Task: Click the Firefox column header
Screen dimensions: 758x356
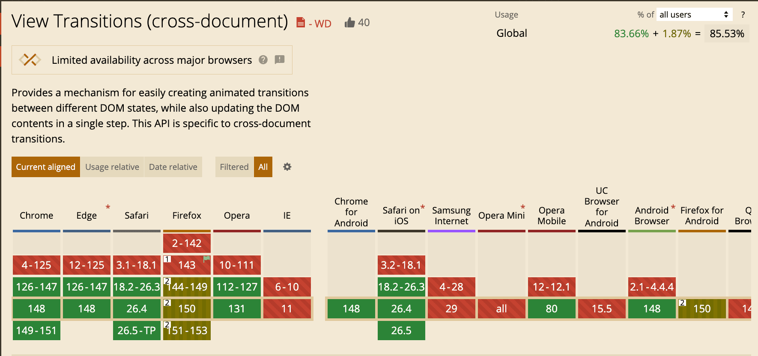Action: click(187, 215)
